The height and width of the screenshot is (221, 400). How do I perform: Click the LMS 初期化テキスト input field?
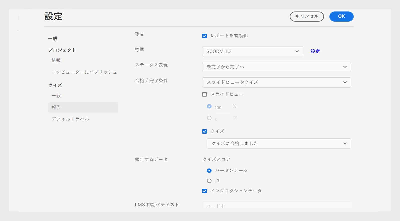276,205
